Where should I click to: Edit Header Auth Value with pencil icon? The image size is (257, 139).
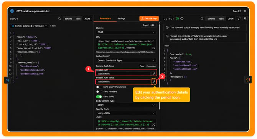click(153, 82)
